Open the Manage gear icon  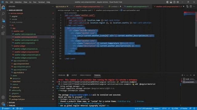pos(3,104)
